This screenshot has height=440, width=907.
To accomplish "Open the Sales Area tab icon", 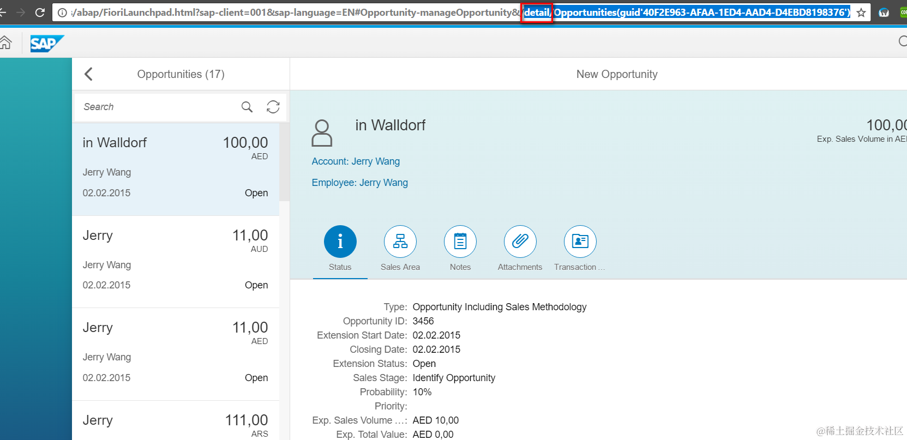I will [x=400, y=242].
